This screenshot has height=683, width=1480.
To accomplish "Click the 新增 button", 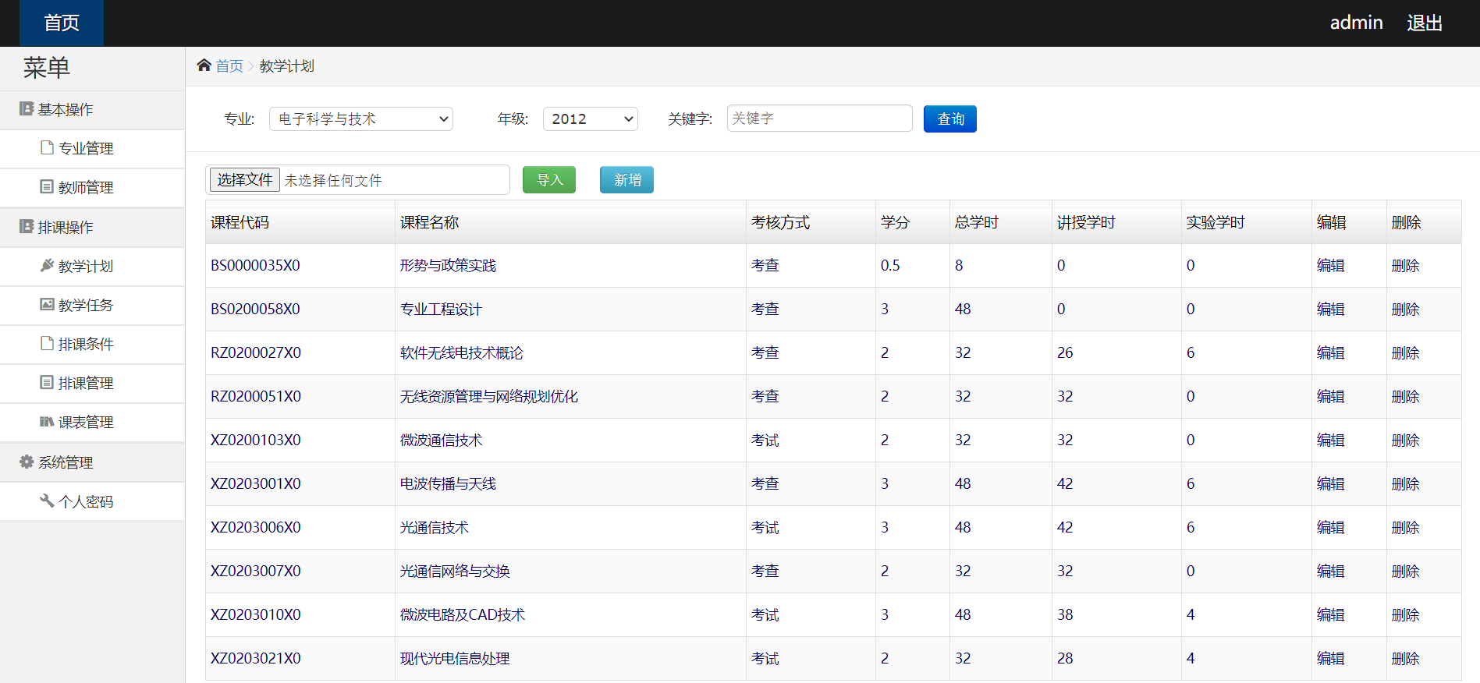I will [627, 180].
